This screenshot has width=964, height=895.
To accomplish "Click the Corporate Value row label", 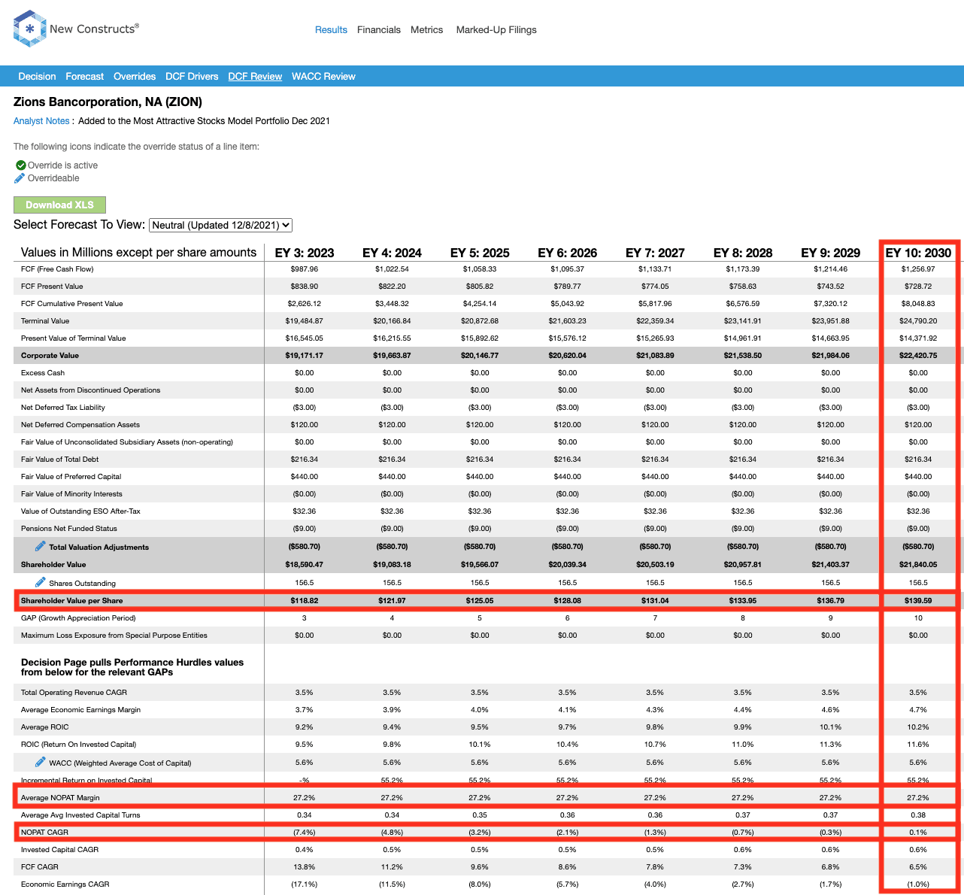I will point(50,356).
